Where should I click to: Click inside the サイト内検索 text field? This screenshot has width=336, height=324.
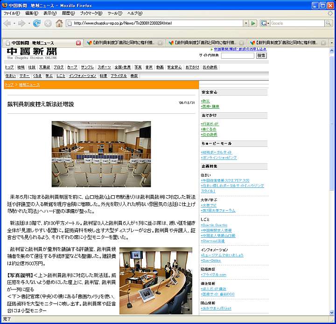point(237,55)
